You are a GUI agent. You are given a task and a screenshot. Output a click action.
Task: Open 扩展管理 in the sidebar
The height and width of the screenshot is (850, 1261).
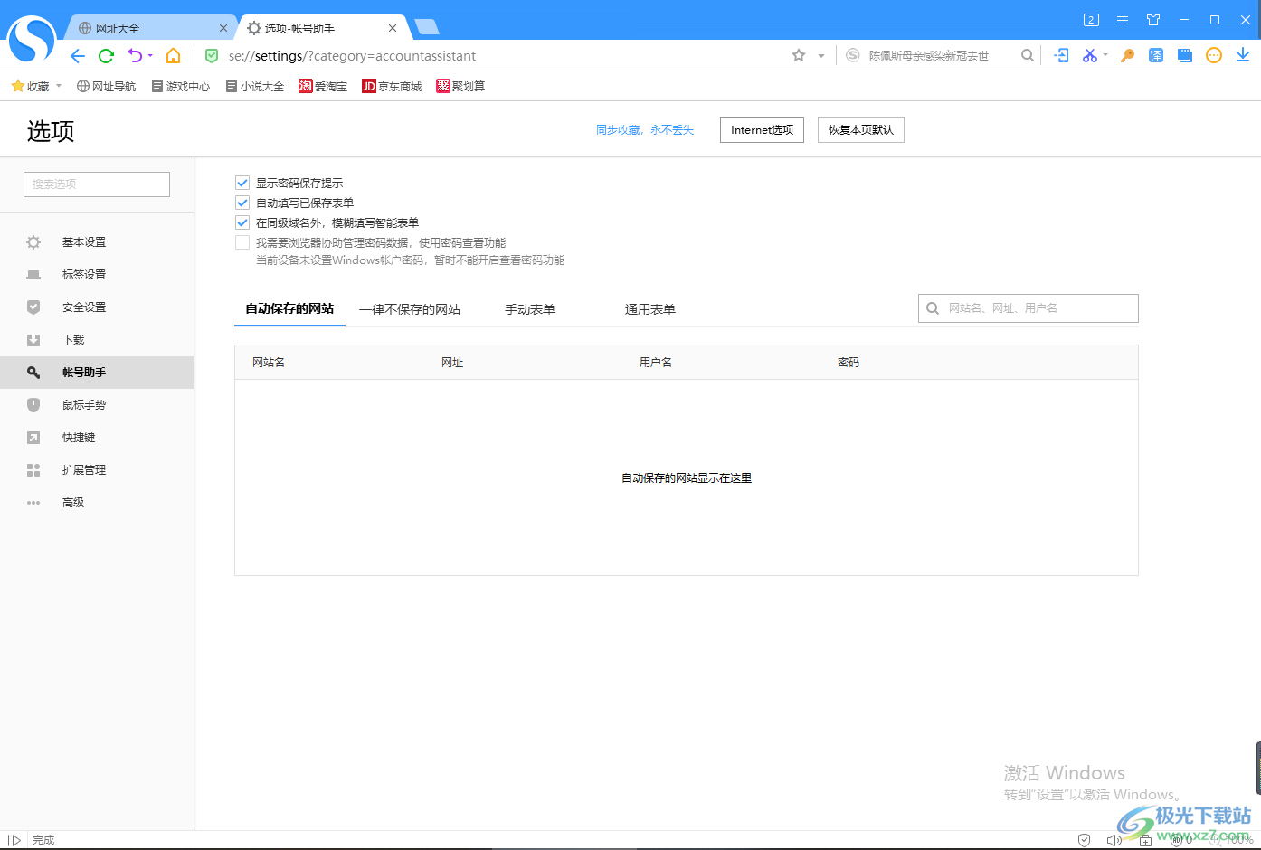click(97, 470)
